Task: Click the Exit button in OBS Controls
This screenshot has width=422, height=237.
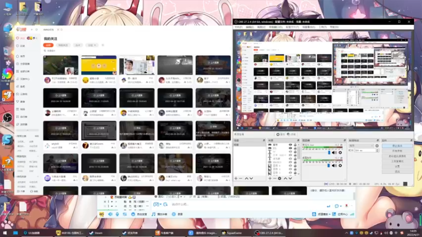Action: pyautogui.click(x=397, y=172)
